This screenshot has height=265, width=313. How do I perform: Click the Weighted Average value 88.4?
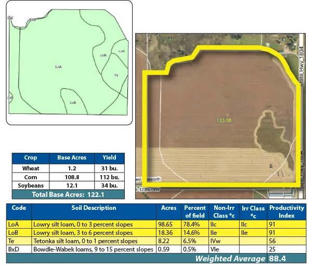click(x=281, y=258)
